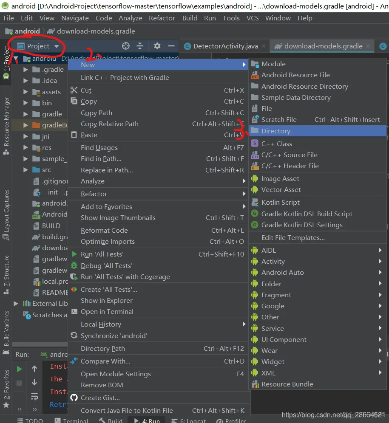Choose Resource Bundle from submenu

tap(318, 384)
